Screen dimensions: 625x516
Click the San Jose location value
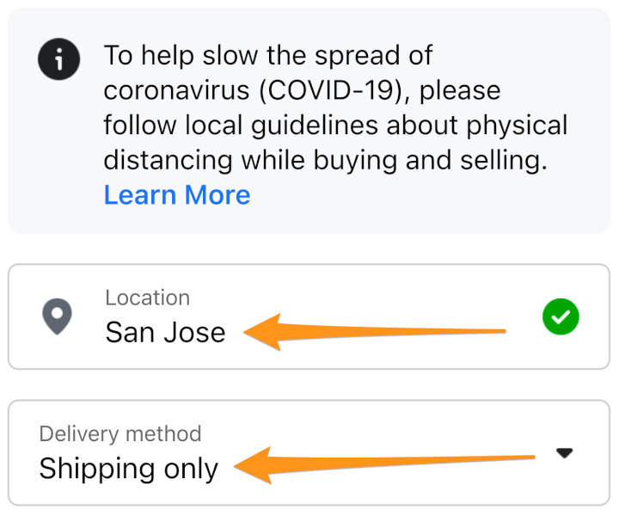pyautogui.click(x=165, y=332)
